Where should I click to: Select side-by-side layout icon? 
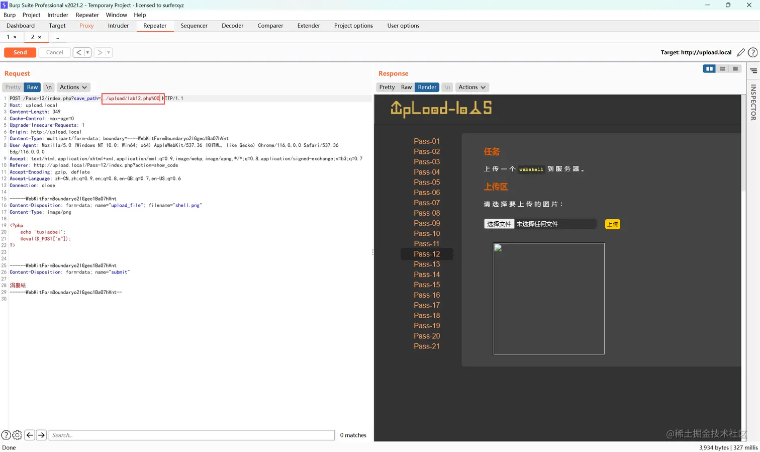coord(709,69)
